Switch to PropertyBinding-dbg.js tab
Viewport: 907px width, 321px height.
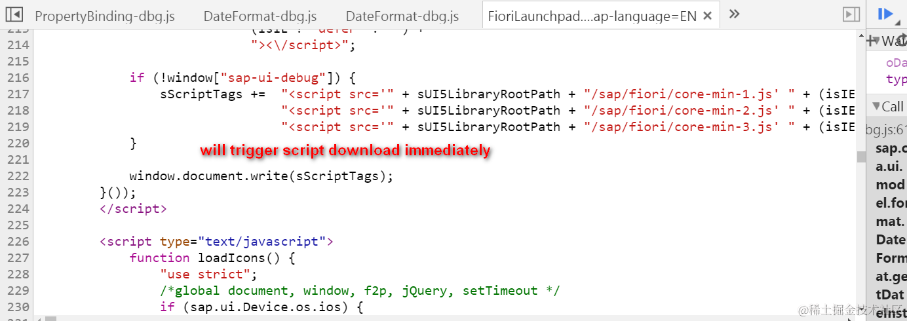click(x=105, y=16)
